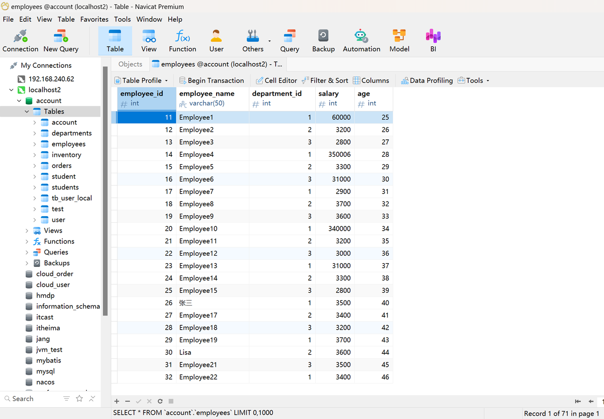The width and height of the screenshot is (604, 419).
Task: Switch to the Objects tab
Action: pos(130,64)
